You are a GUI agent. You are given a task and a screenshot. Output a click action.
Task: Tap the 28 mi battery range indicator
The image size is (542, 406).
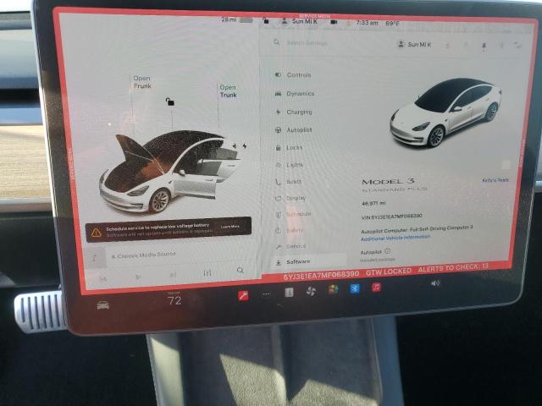(x=237, y=19)
